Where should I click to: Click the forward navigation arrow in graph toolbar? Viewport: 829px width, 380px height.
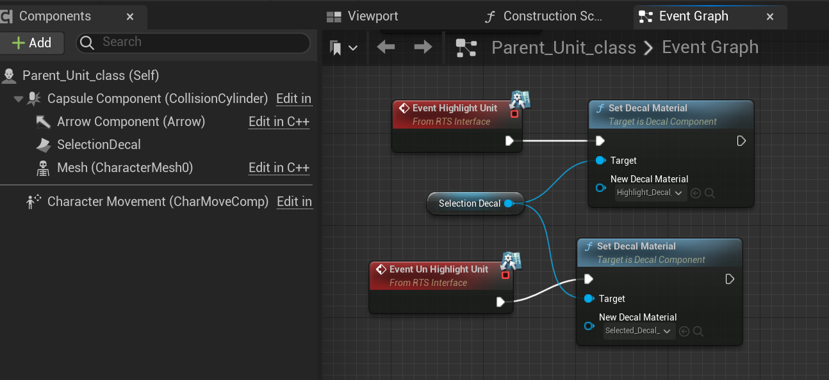[x=423, y=47]
